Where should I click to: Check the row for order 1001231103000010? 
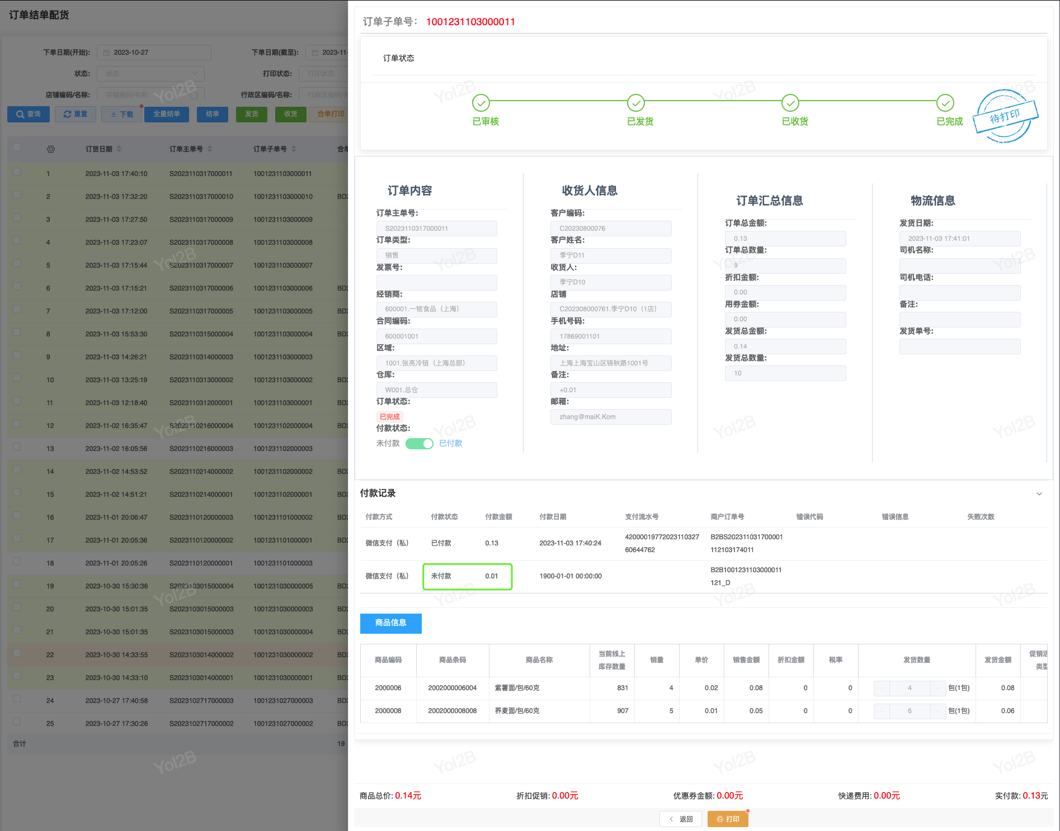point(17,194)
